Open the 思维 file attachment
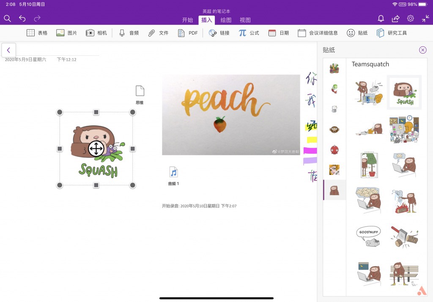The image size is (433, 302). [x=140, y=95]
